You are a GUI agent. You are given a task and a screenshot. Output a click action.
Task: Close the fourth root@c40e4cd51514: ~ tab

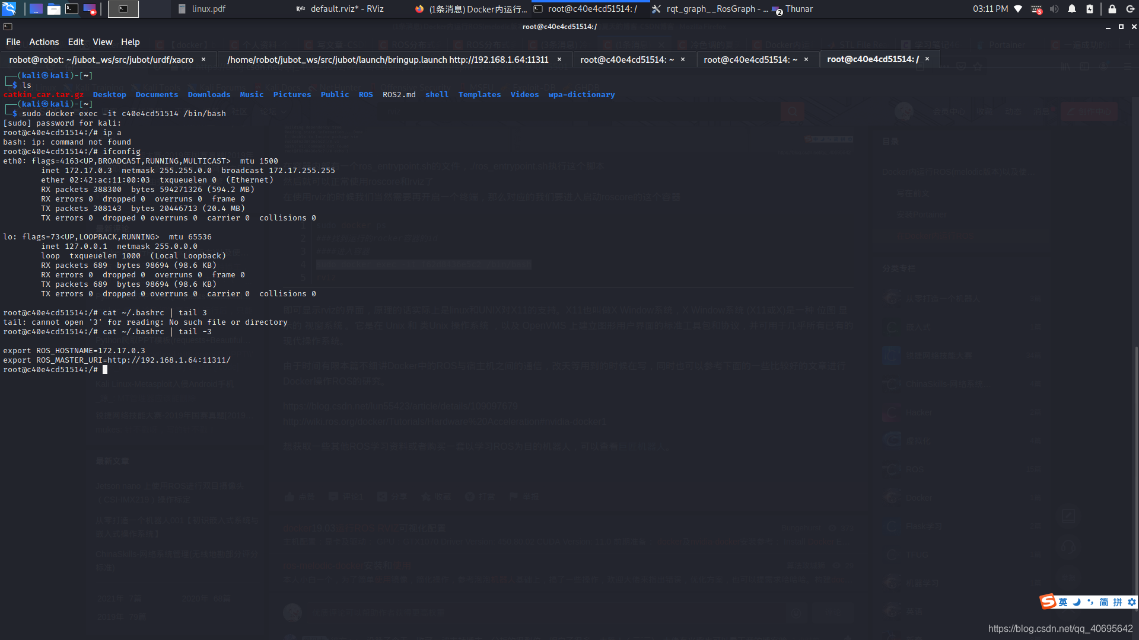(x=806, y=59)
